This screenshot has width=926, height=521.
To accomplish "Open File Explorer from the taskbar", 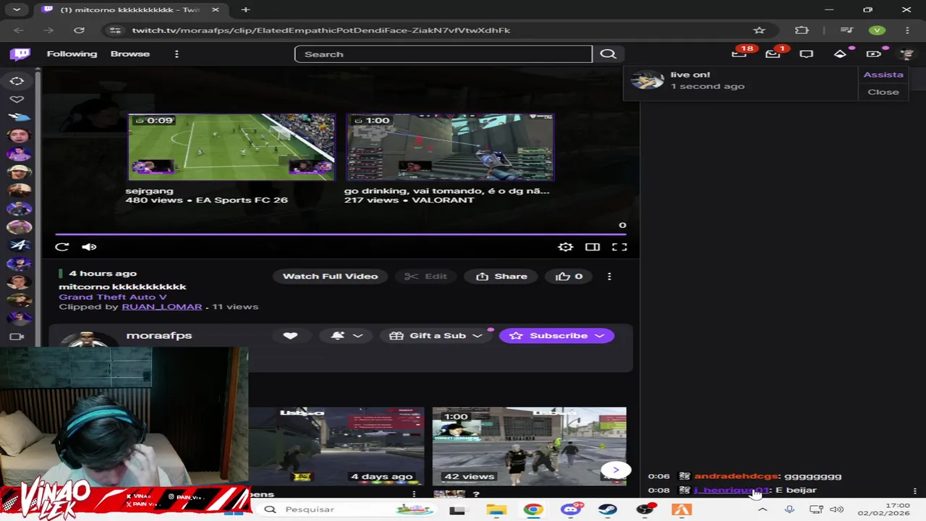I will [496, 509].
